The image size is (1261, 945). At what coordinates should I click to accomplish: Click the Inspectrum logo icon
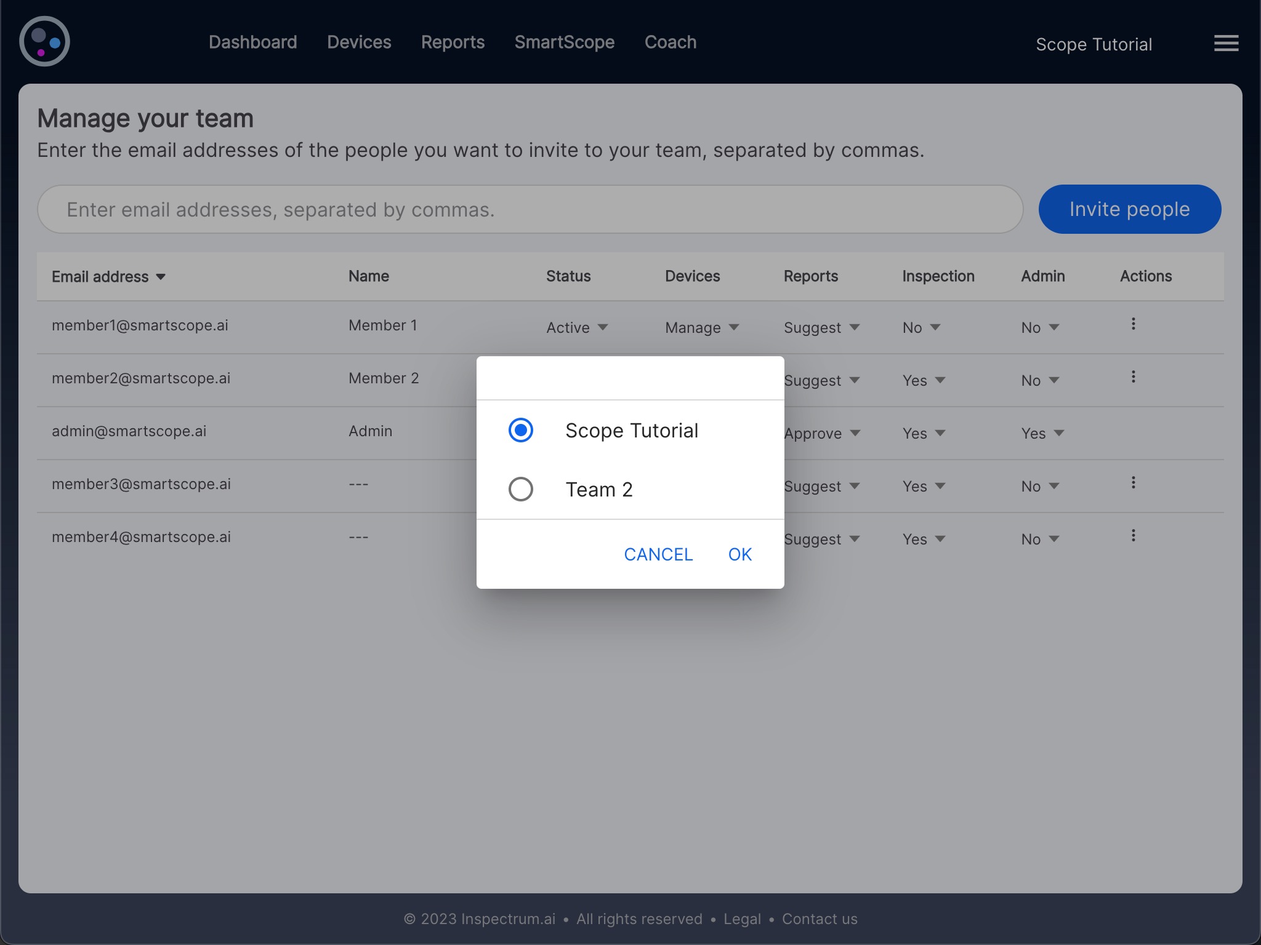pyautogui.click(x=44, y=42)
